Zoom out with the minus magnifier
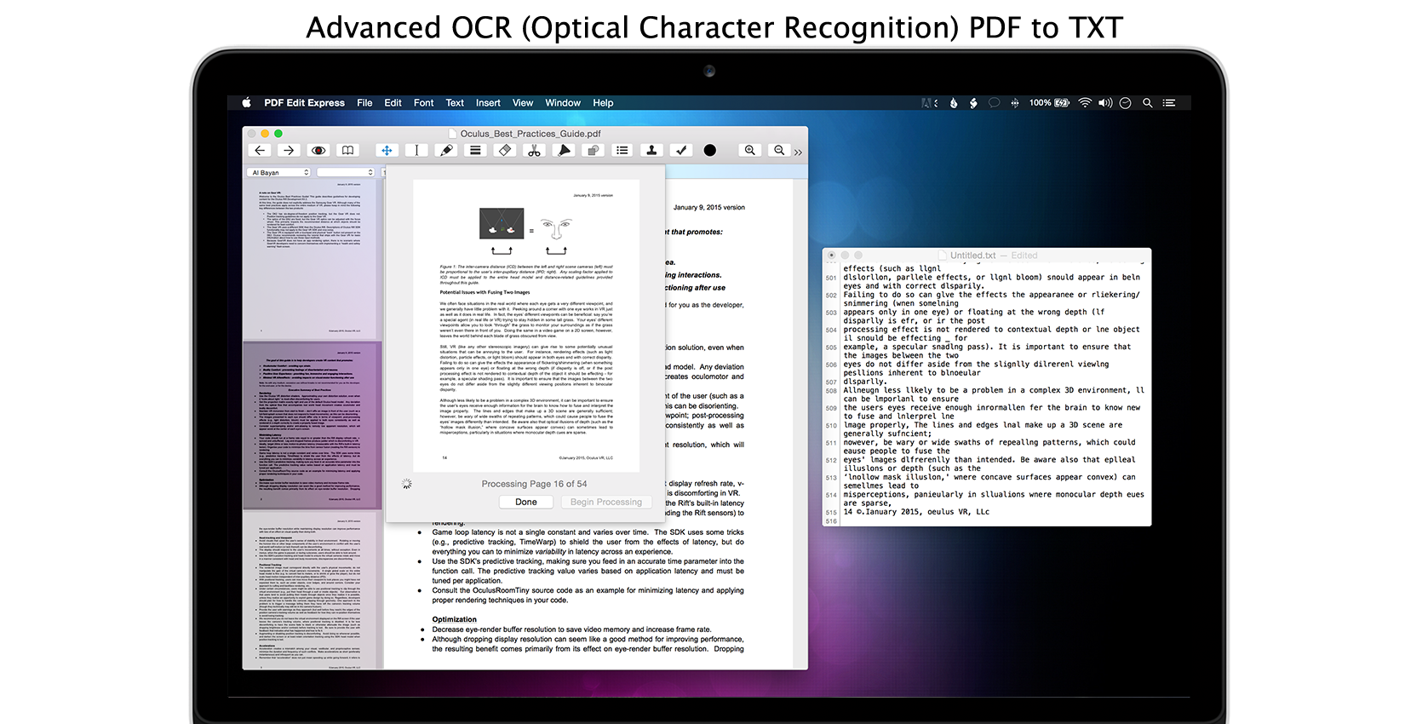Image resolution: width=1405 pixels, height=724 pixels. point(779,151)
